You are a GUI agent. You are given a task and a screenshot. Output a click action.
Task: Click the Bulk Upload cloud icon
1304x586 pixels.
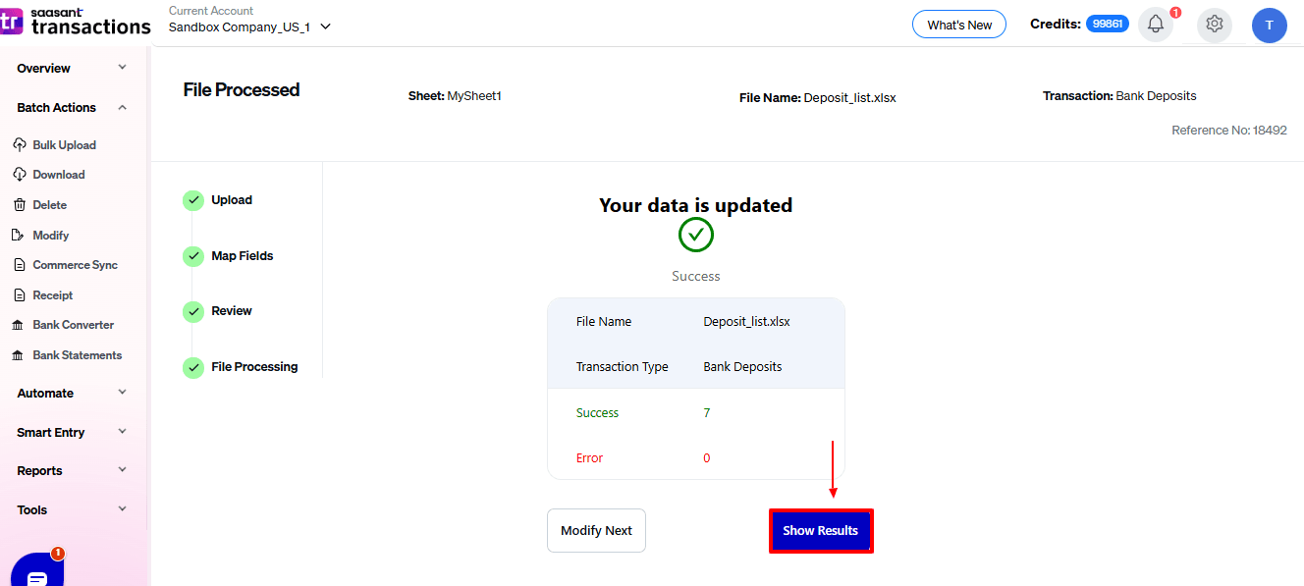point(20,145)
